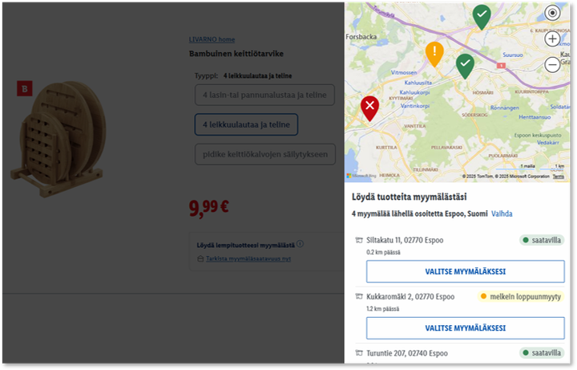Click the Microsoft Bing logo on map
577x370 pixels.
[x=361, y=176]
